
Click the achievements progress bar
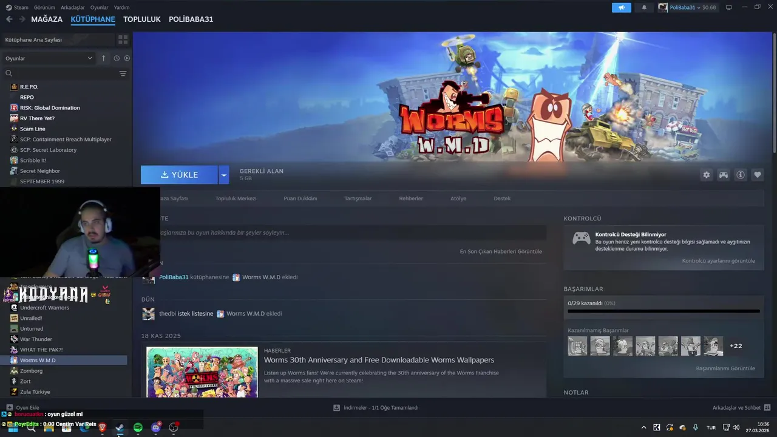(x=663, y=311)
